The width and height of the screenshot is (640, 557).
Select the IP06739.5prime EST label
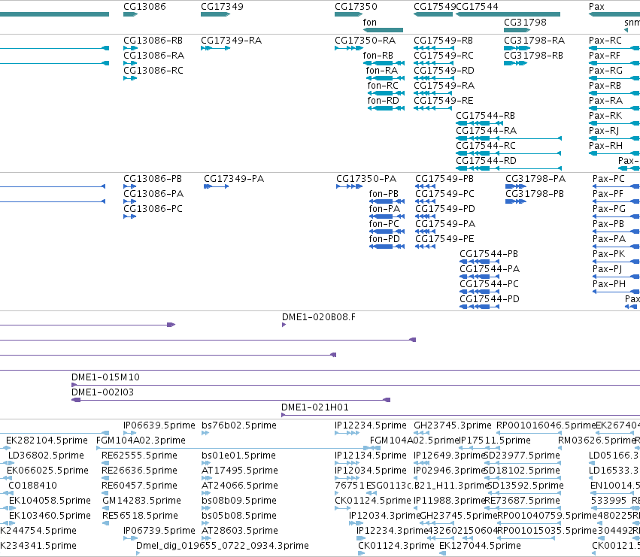(x=159, y=531)
